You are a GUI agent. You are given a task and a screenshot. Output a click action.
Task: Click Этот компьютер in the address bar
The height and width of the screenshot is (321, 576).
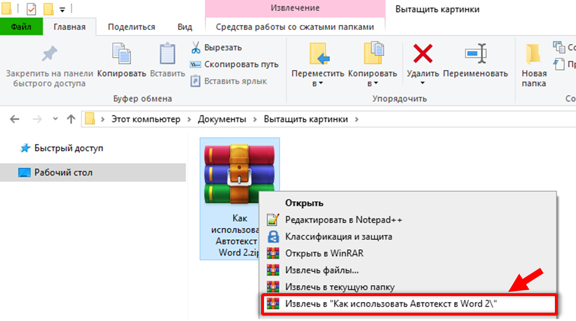[x=146, y=119]
